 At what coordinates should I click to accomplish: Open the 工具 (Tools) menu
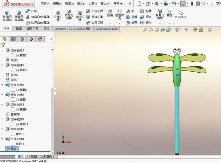point(93,3)
